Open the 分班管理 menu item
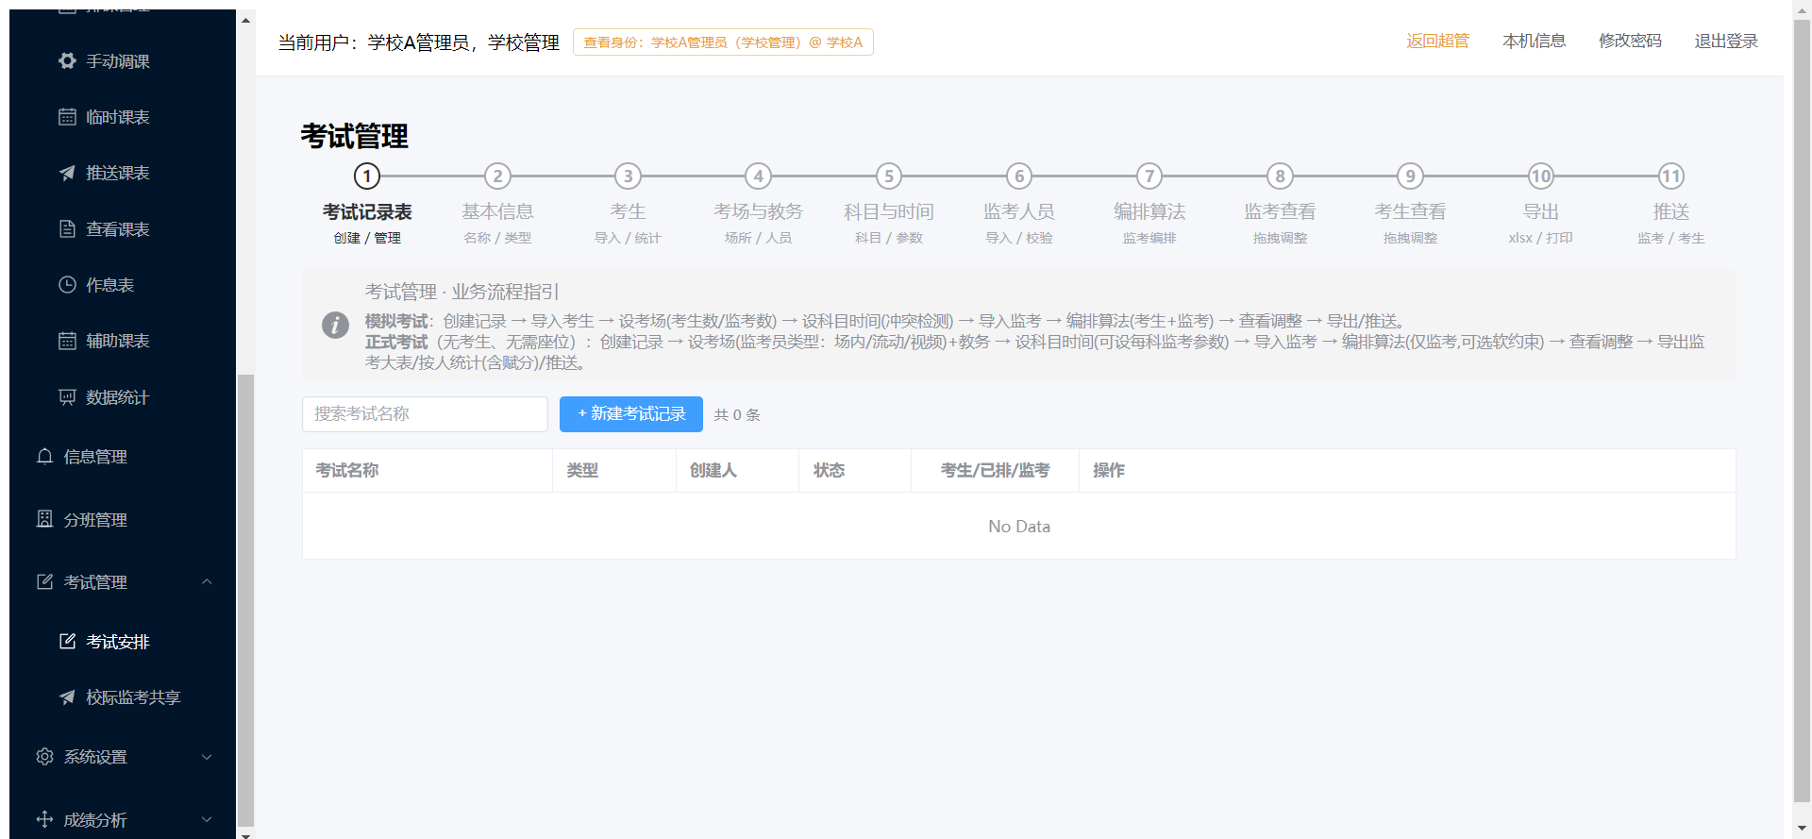The image size is (1812, 839). [123, 519]
